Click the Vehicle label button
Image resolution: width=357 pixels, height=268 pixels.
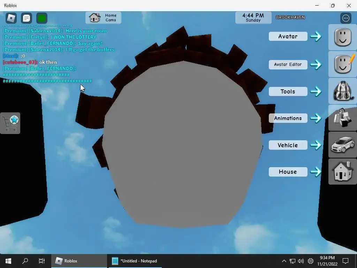288,145
